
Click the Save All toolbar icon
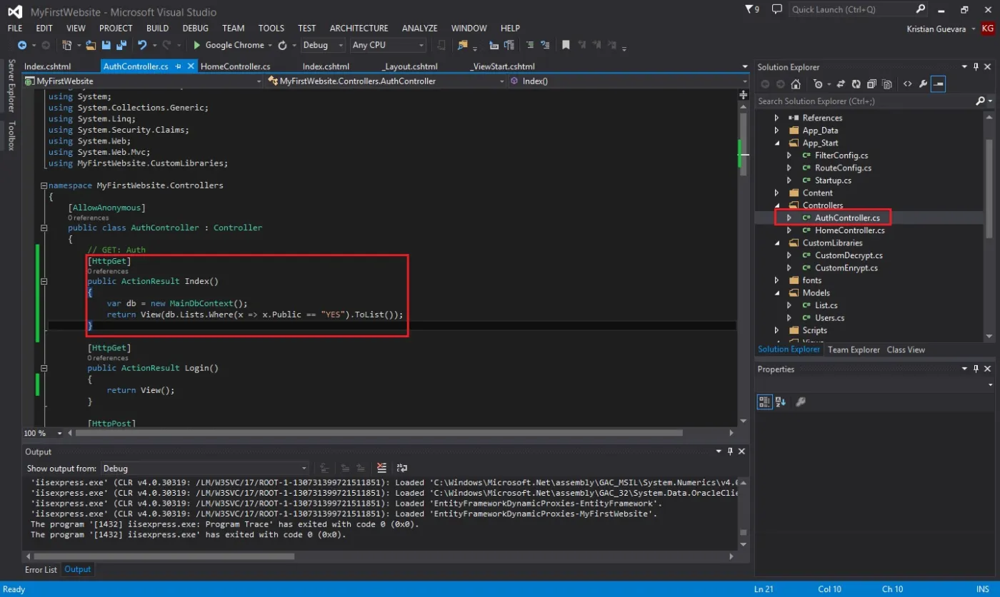[x=121, y=45]
